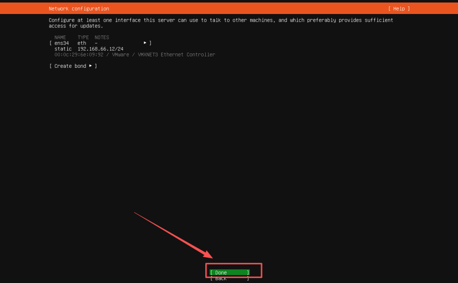Expand the ens34 row arrow menu
Screen dimensions: 458x283
tap(145, 43)
